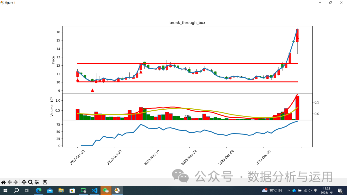Click the 2023-Nov-24 date tick label

[189, 157]
